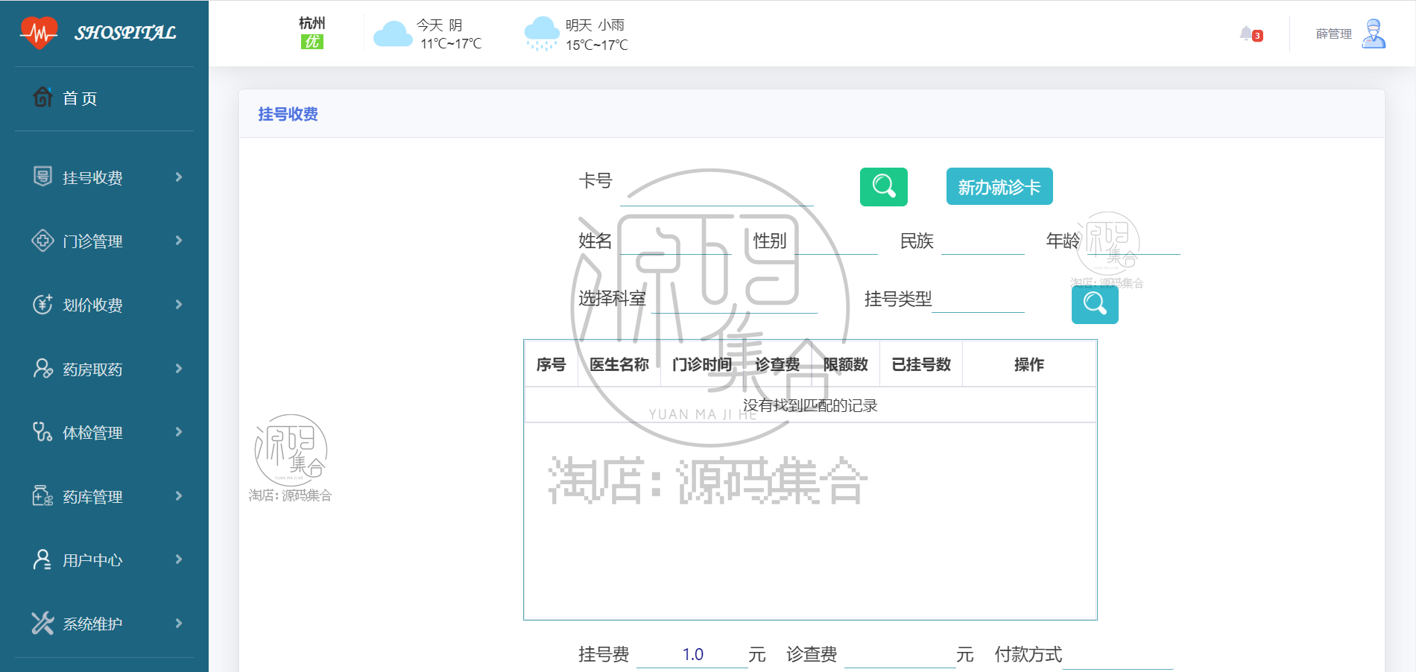Click the 门诊管理 sidebar icon
The height and width of the screenshot is (672, 1416).
(42, 241)
